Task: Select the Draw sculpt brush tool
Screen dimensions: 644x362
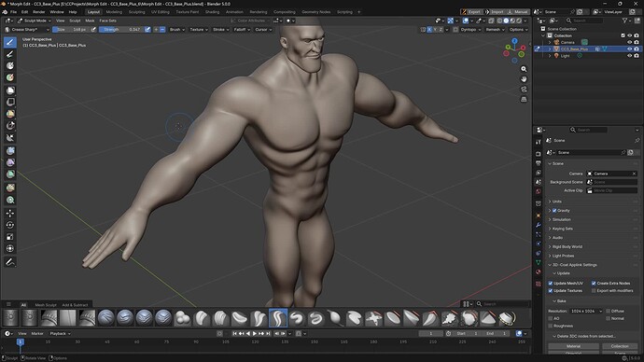Action: point(10,42)
